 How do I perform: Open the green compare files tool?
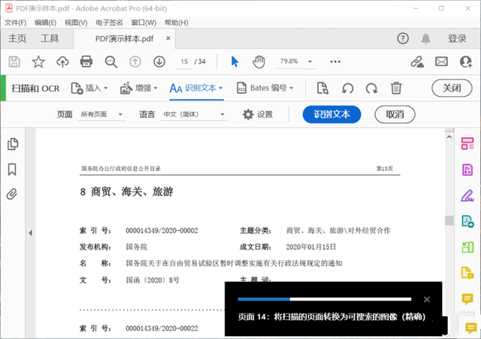tap(467, 247)
